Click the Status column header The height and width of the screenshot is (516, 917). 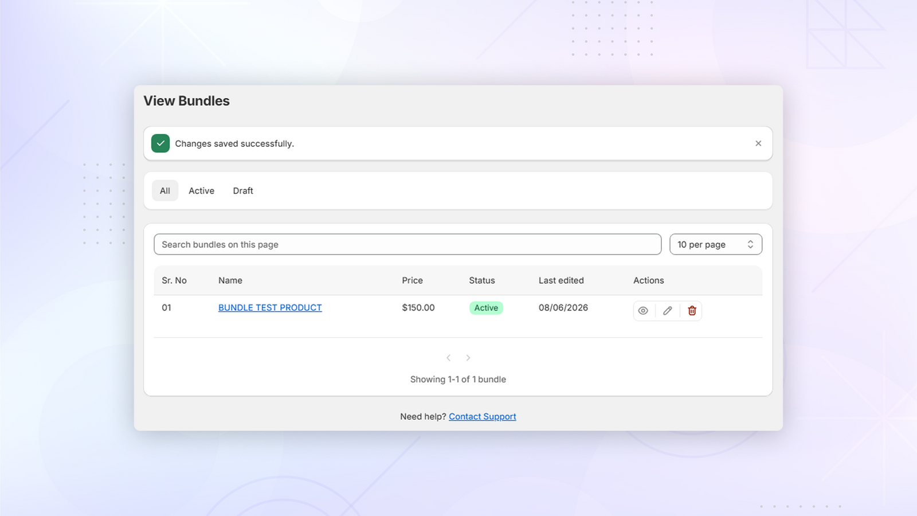coord(482,280)
